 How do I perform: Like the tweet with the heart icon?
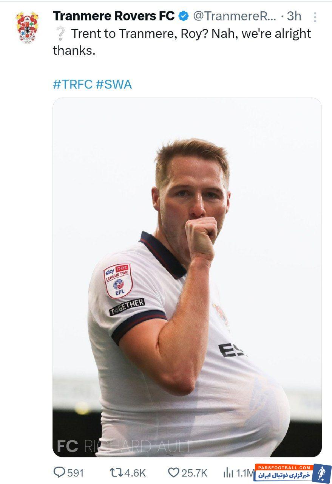[x=173, y=472]
